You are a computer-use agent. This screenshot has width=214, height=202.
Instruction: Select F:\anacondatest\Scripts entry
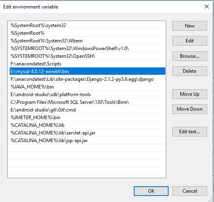[x=88, y=64]
